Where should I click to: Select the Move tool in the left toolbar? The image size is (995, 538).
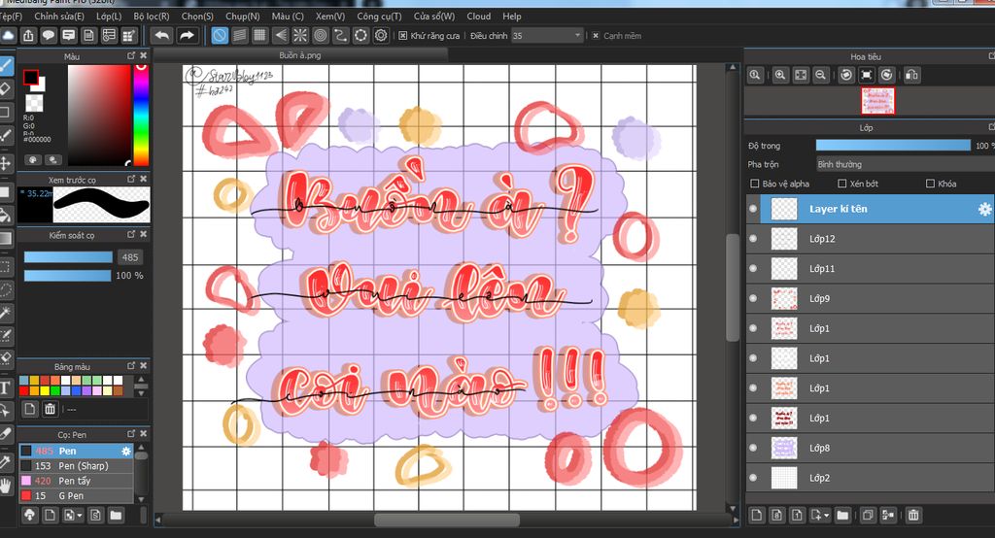(x=5, y=163)
